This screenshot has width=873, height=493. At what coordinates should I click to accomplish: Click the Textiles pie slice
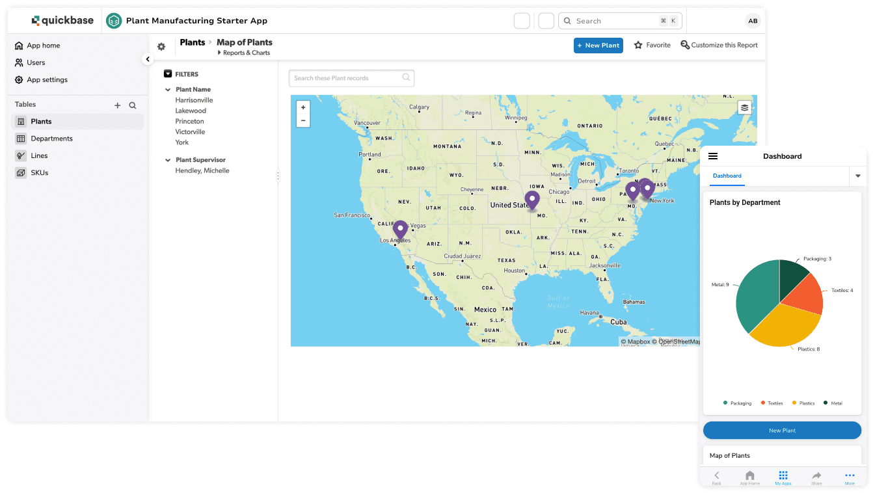(804, 296)
